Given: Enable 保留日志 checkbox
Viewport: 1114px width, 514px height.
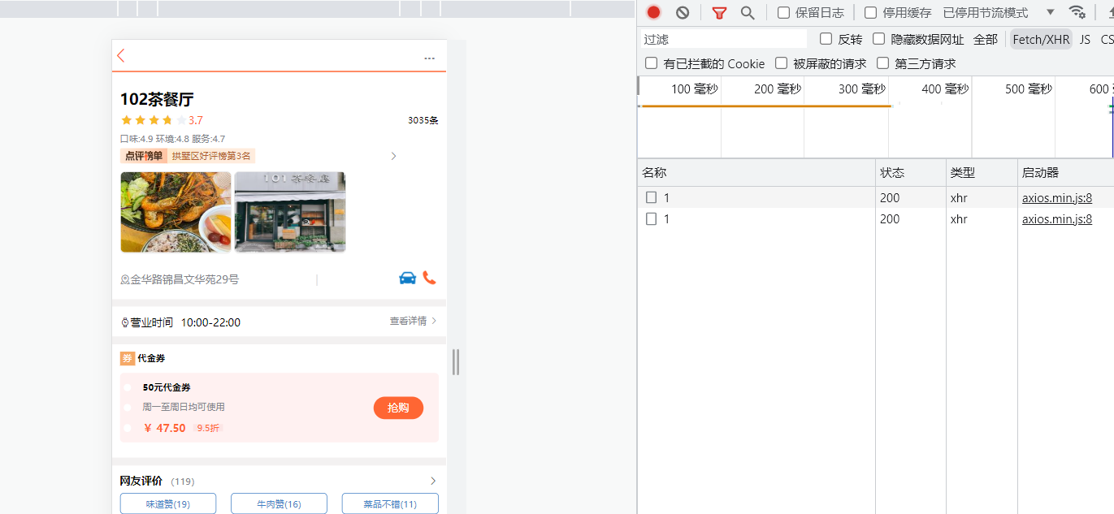Looking at the screenshot, I should (x=783, y=12).
